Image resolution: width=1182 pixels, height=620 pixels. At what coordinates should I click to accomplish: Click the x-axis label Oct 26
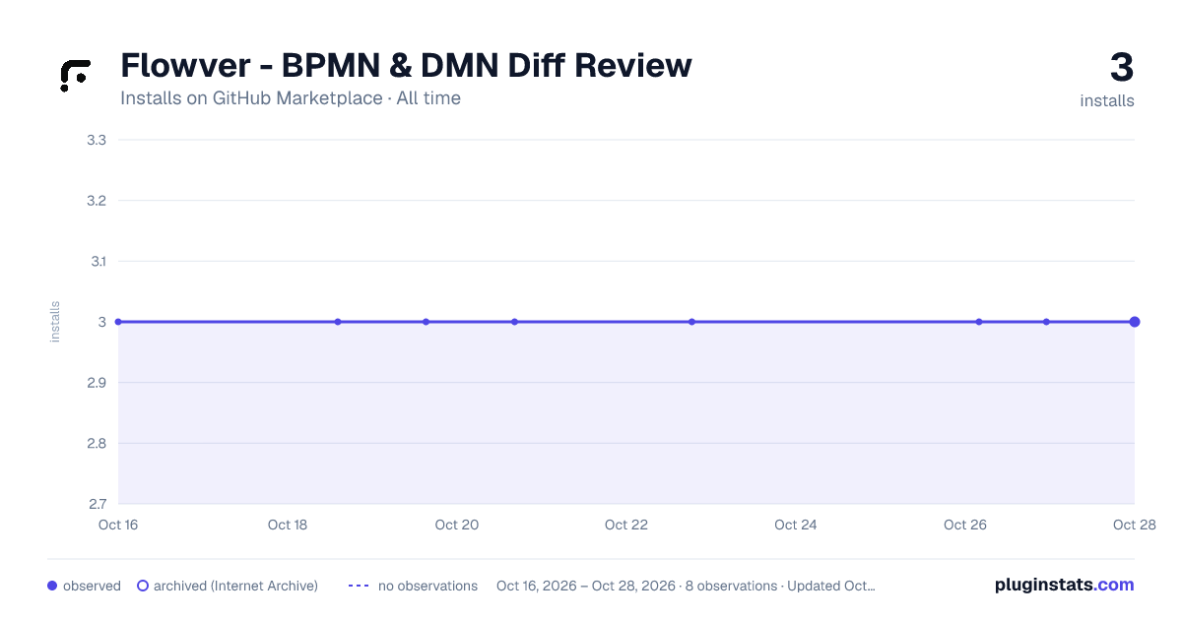[x=965, y=525]
